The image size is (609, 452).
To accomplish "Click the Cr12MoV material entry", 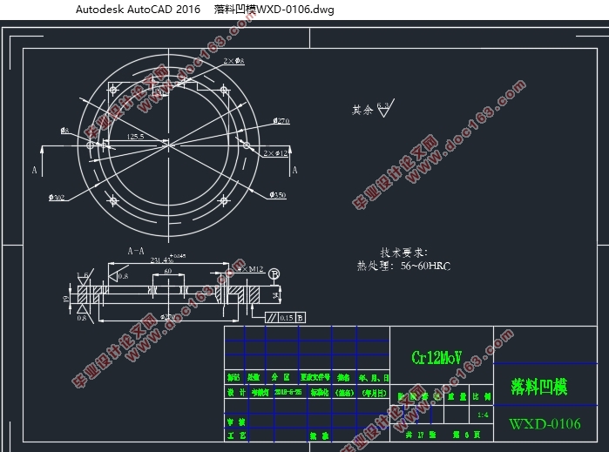I will (436, 357).
